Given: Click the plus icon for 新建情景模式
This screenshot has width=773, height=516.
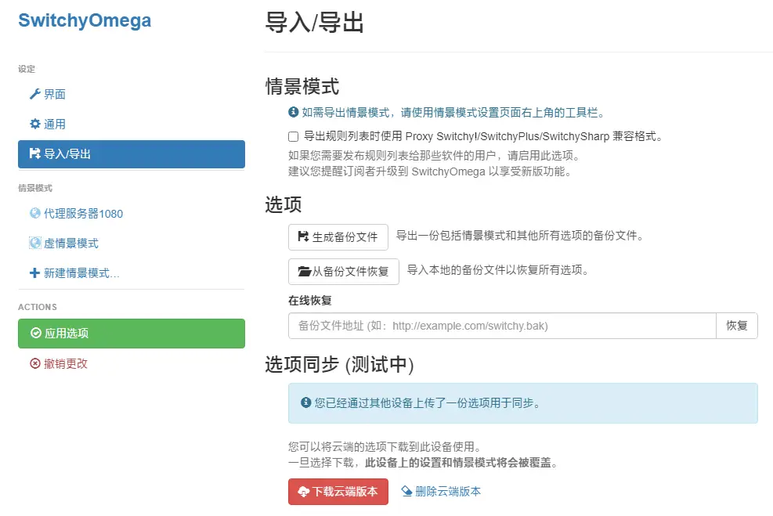Looking at the screenshot, I should click(34, 273).
